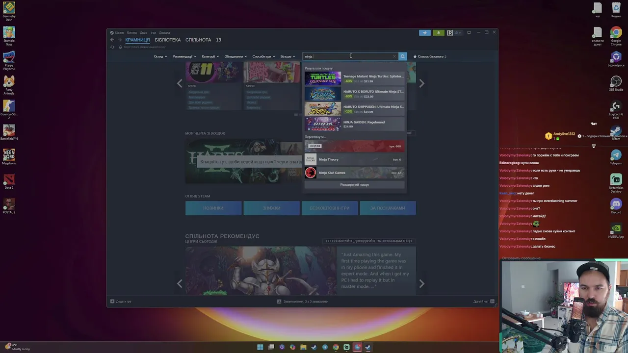Expand the Категорії dropdown

[x=210, y=56]
